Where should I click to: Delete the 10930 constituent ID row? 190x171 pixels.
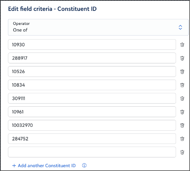[x=182, y=45]
